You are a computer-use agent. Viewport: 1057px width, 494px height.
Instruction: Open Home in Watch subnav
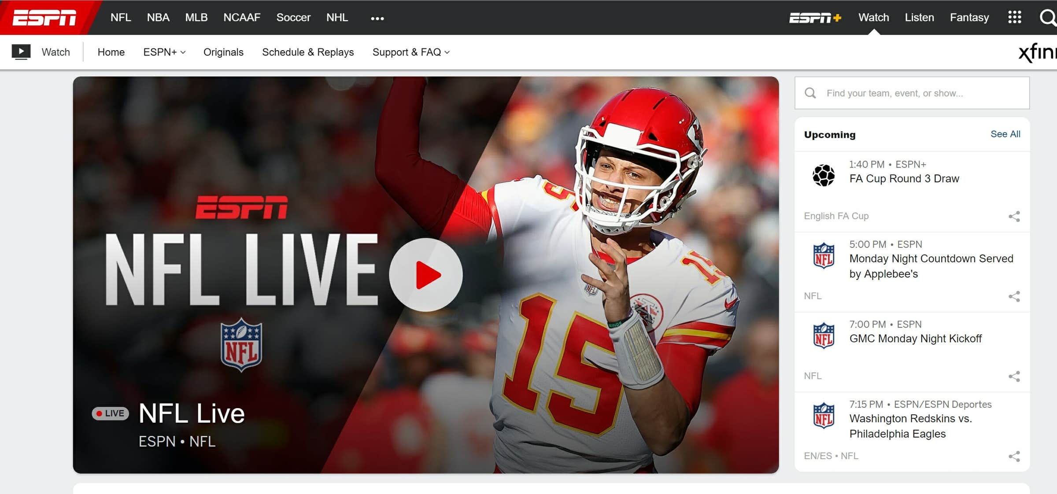111,52
